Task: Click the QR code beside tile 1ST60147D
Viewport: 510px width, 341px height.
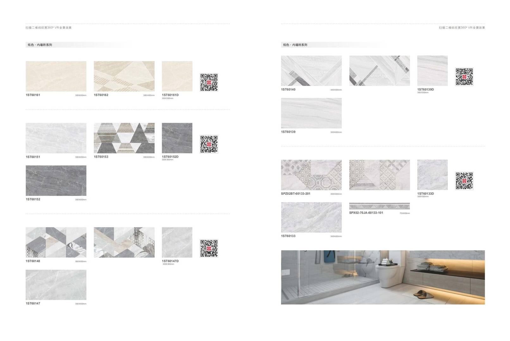Action: point(209,248)
